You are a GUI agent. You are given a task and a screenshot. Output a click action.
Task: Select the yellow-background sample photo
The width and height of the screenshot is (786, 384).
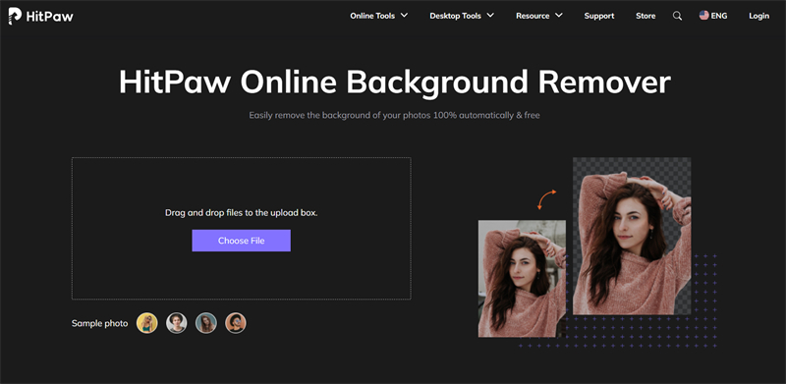[146, 323]
